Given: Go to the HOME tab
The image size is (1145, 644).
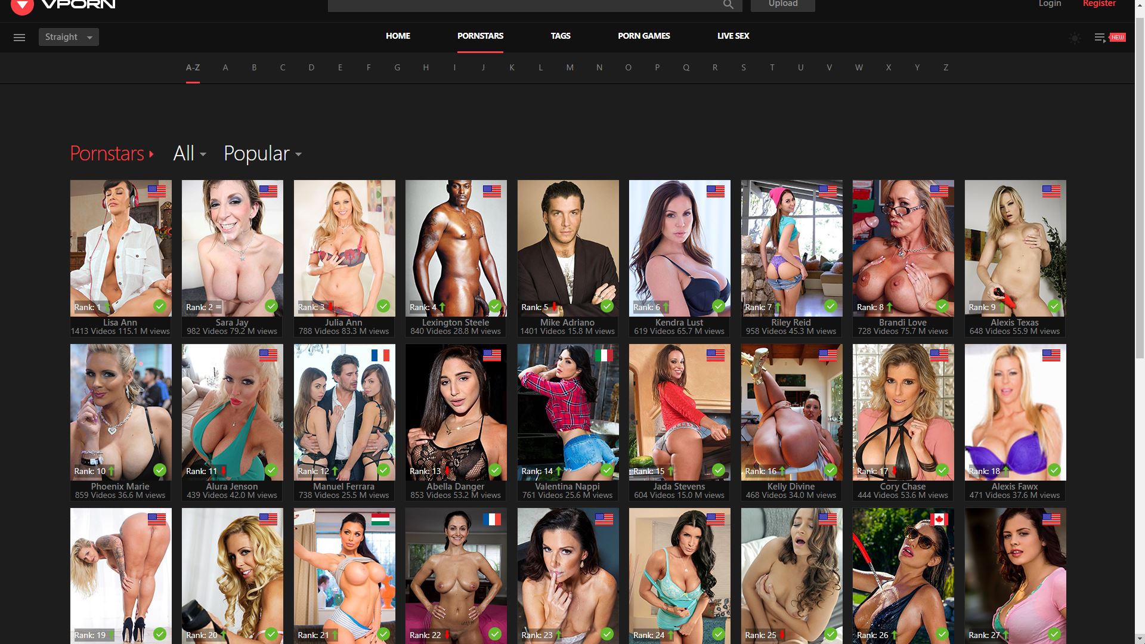Looking at the screenshot, I should pyautogui.click(x=398, y=36).
